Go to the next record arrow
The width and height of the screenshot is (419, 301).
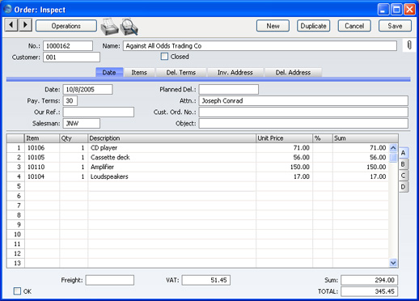[x=25, y=25]
